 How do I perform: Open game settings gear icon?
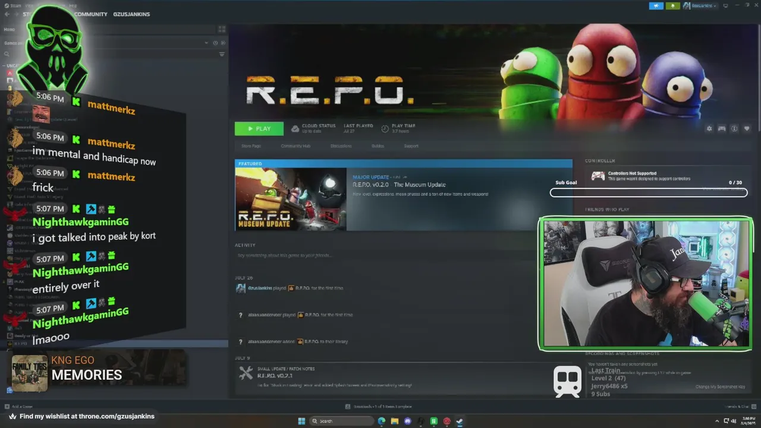click(709, 128)
